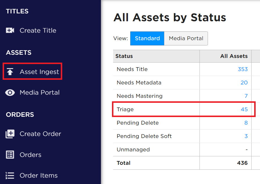260x184 pixels.
Task: Open Create Title from sidebar
Action: coord(38,30)
